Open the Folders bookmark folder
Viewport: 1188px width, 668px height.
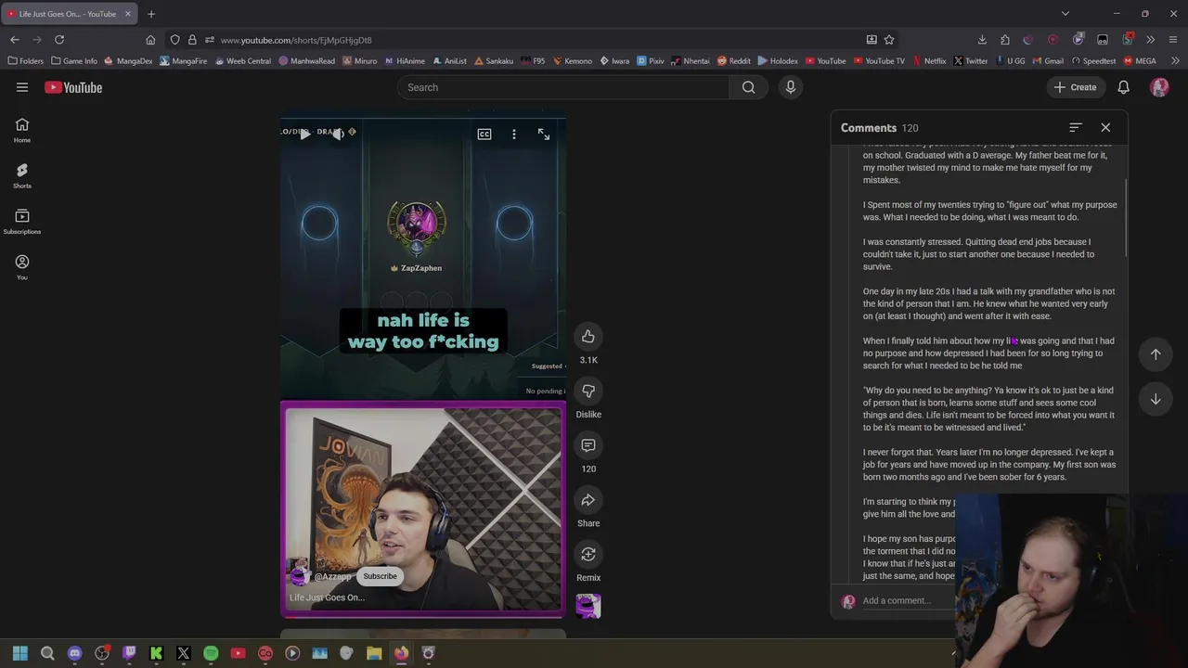tap(25, 61)
